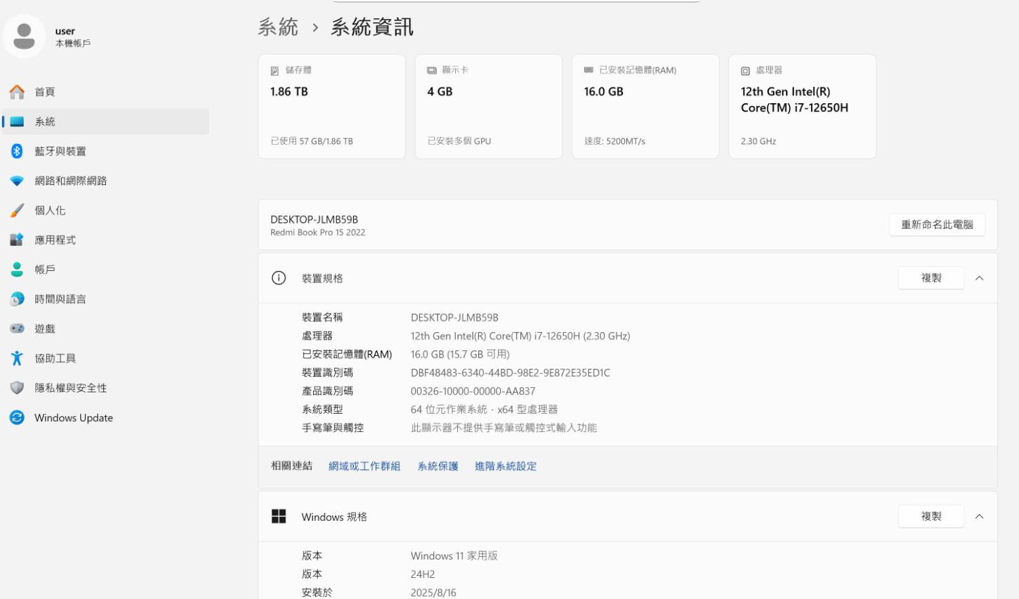Open 網域或工作群組 link
1019x599 pixels.
pos(364,466)
